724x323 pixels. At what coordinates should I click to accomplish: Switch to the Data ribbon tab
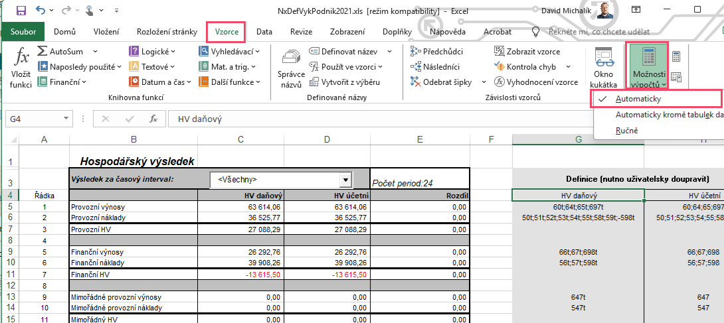pyautogui.click(x=264, y=32)
